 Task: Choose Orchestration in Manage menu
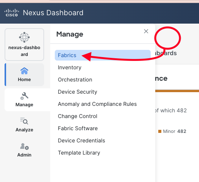point(75,80)
